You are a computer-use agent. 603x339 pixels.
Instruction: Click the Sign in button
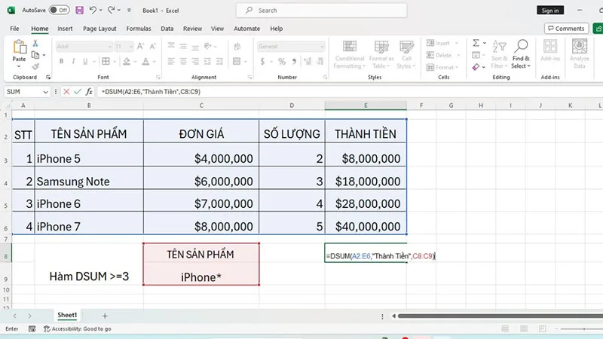tap(550, 11)
